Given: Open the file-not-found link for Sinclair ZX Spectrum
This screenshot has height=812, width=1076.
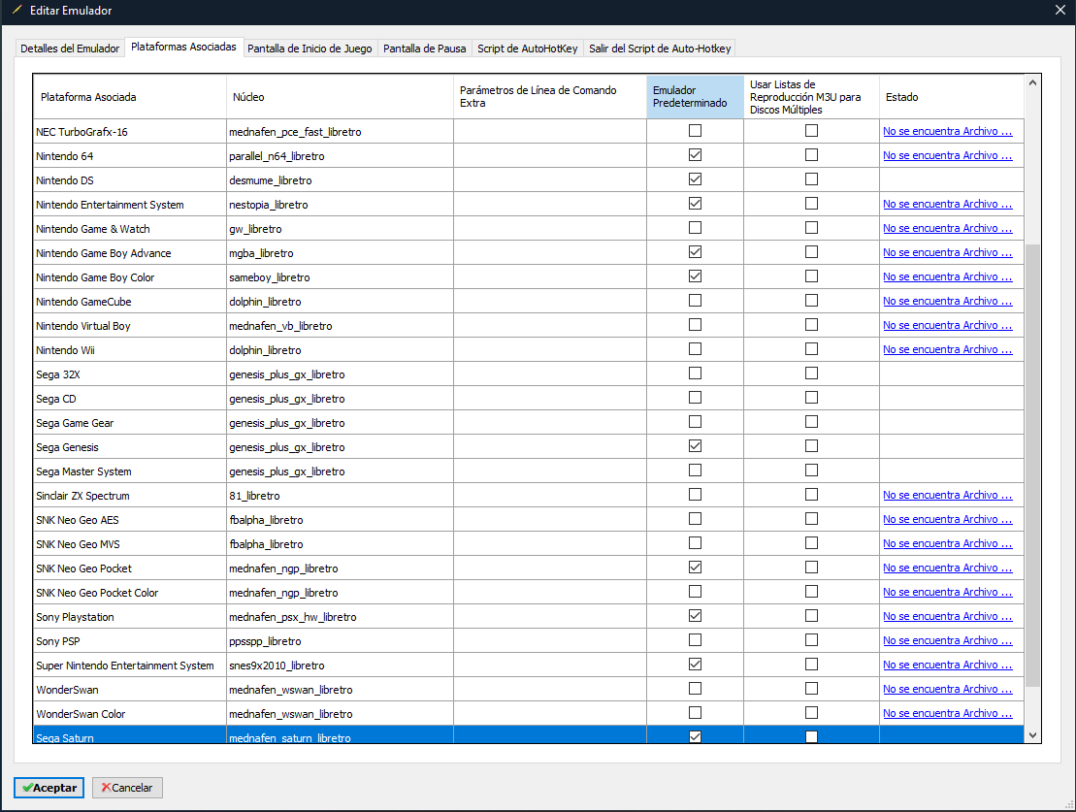Looking at the screenshot, I should [x=948, y=495].
